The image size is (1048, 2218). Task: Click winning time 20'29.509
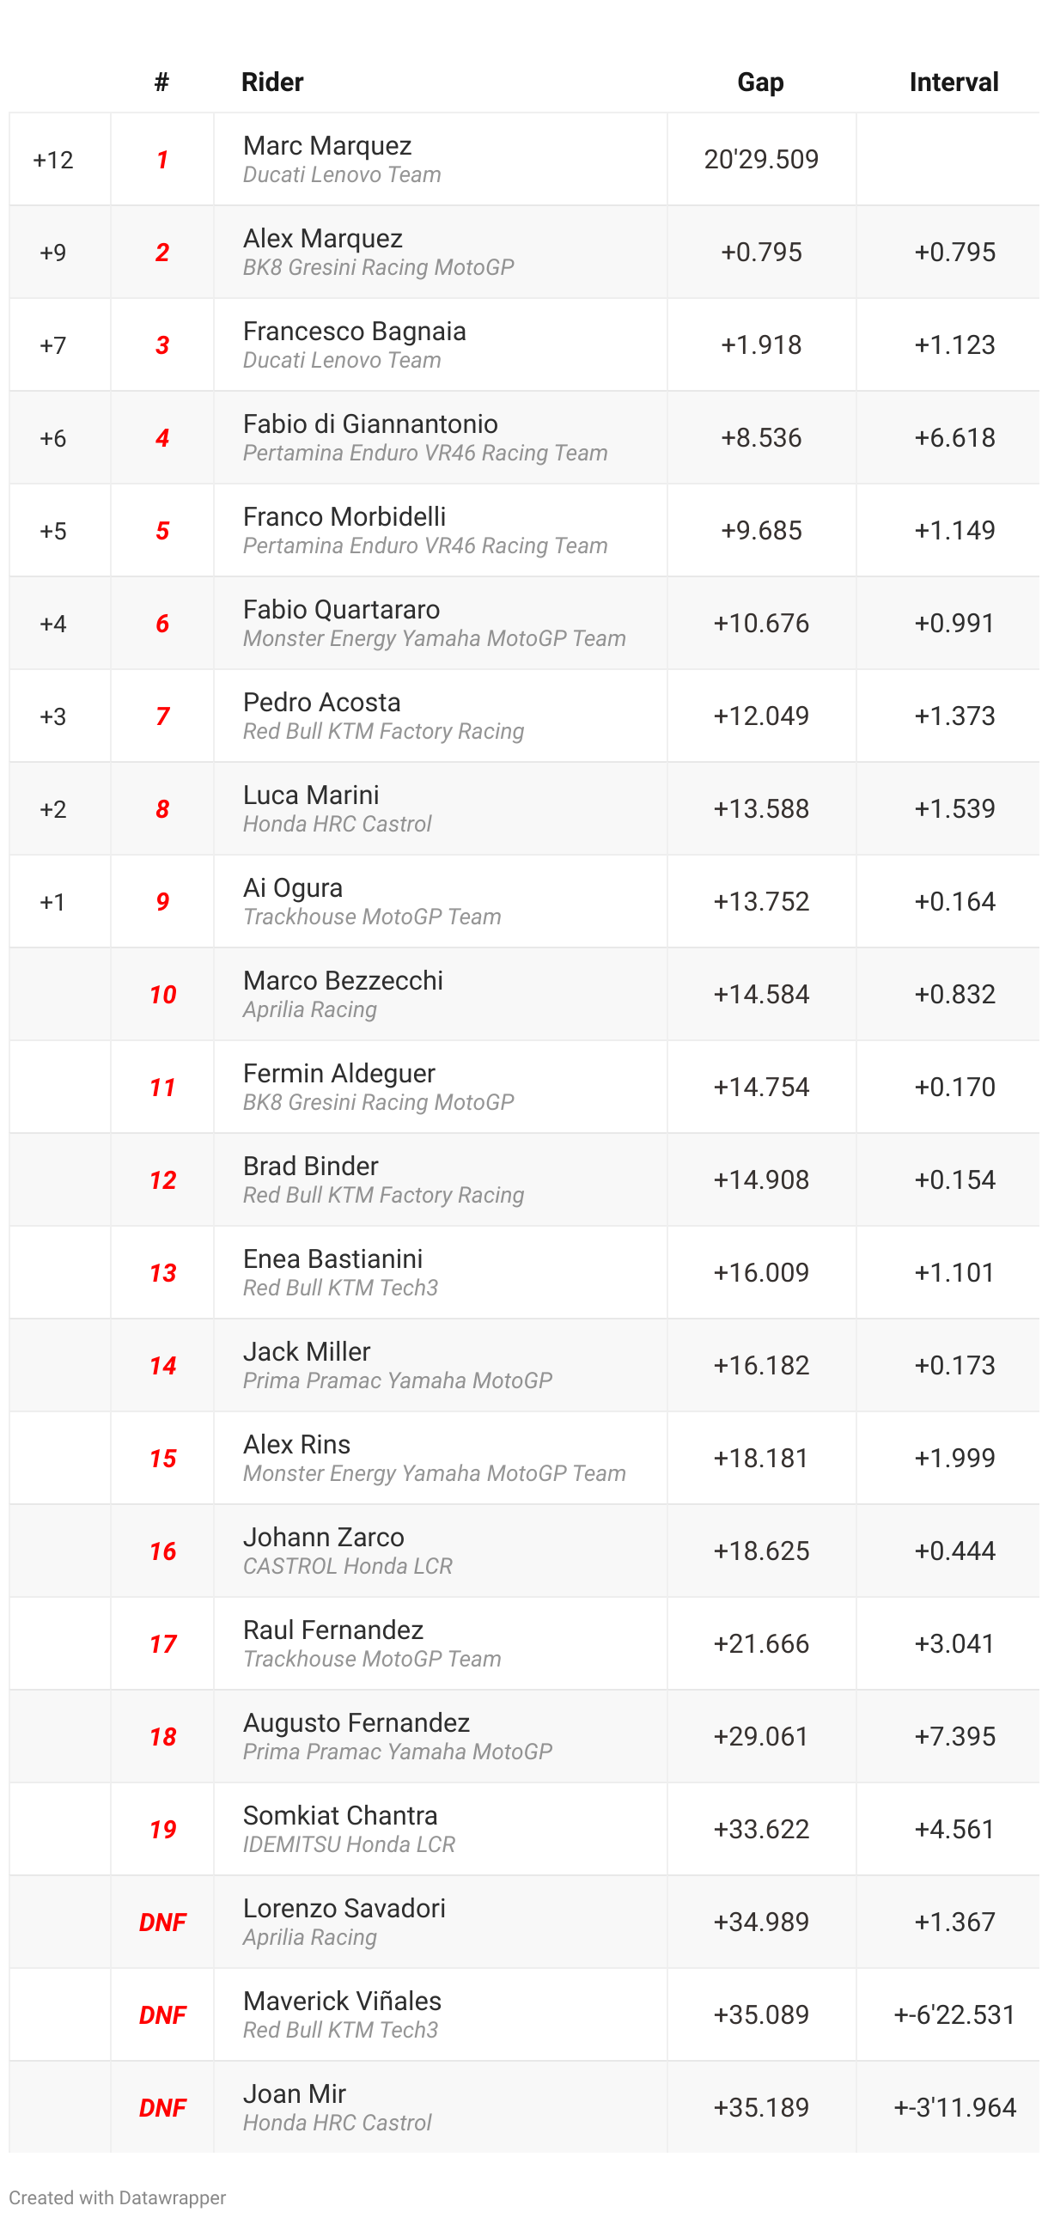pyautogui.click(x=761, y=159)
